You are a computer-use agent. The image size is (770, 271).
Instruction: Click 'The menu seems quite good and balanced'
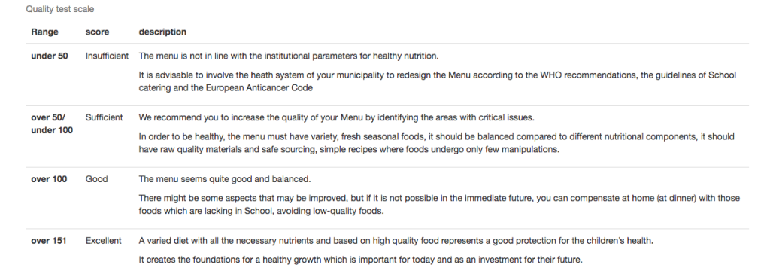(x=224, y=179)
